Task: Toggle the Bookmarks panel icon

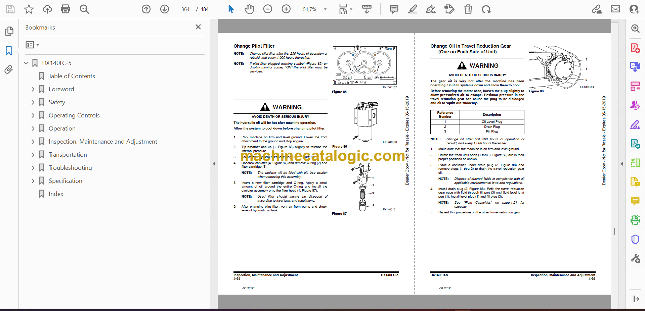Action: click(9, 51)
